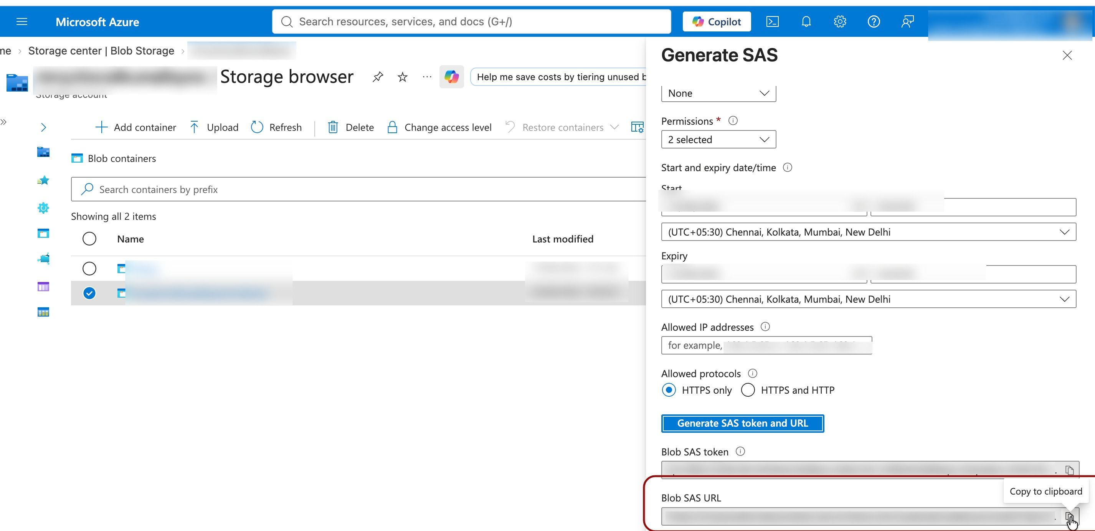1095x531 pixels.
Task: Expand the collapsed left menu double chevron
Action: pos(4,122)
